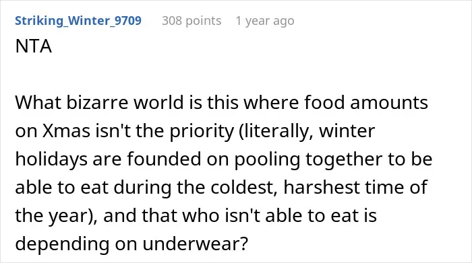
Task: Click the word "founded" in the comment
Action: click(164, 159)
